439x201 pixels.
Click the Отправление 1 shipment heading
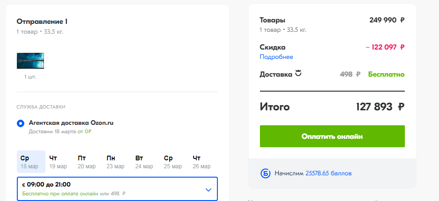[42, 22]
